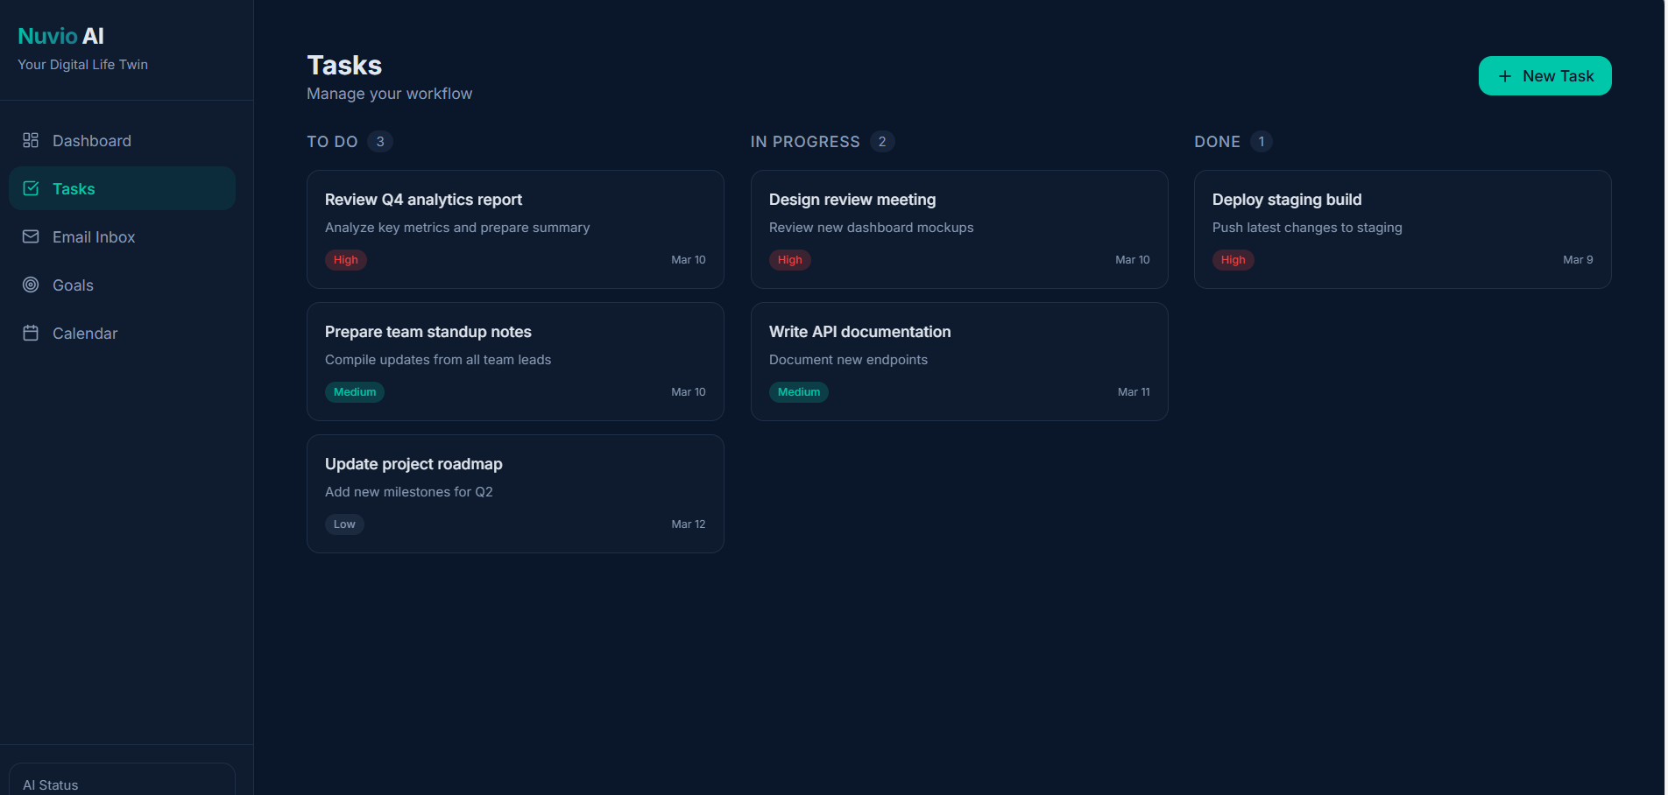Click the DONE count badge 1
This screenshot has height=795, width=1668.
[1262, 142]
